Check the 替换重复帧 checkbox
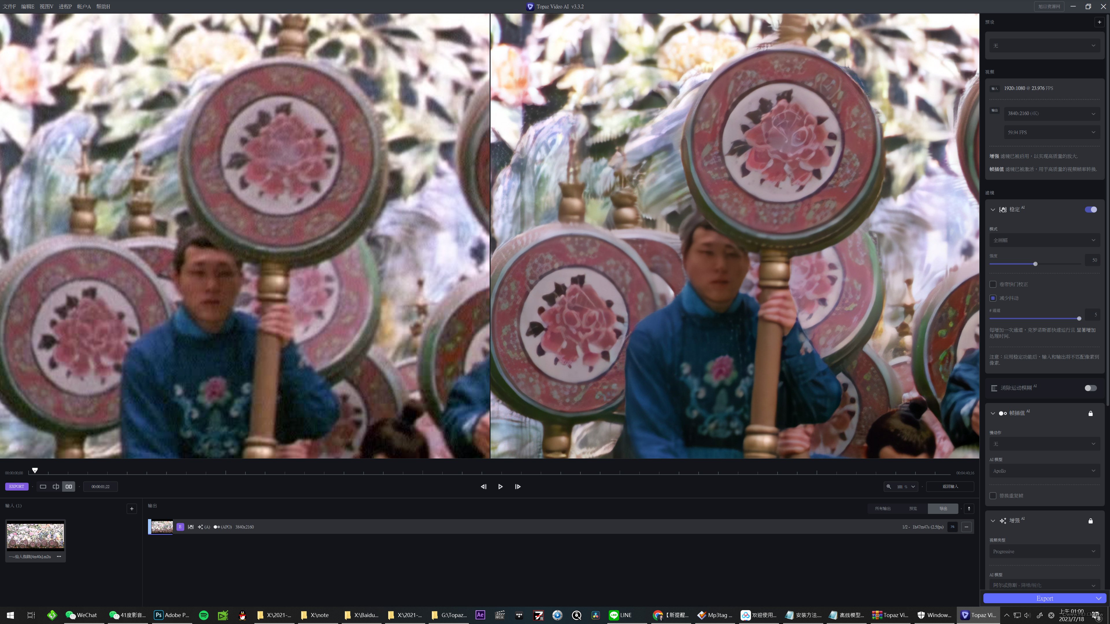 tap(993, 496)
